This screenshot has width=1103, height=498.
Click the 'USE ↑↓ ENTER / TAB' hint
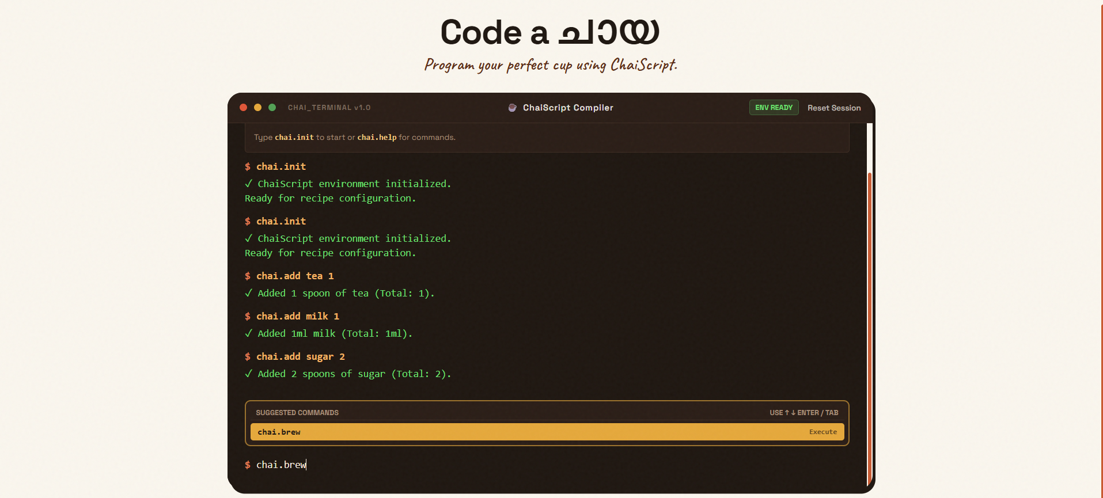tap(804, 413)
